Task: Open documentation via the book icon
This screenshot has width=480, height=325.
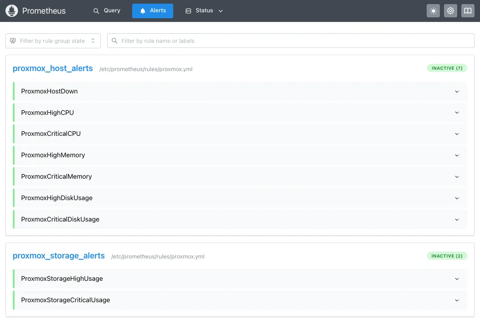Action: pos(468,11)
